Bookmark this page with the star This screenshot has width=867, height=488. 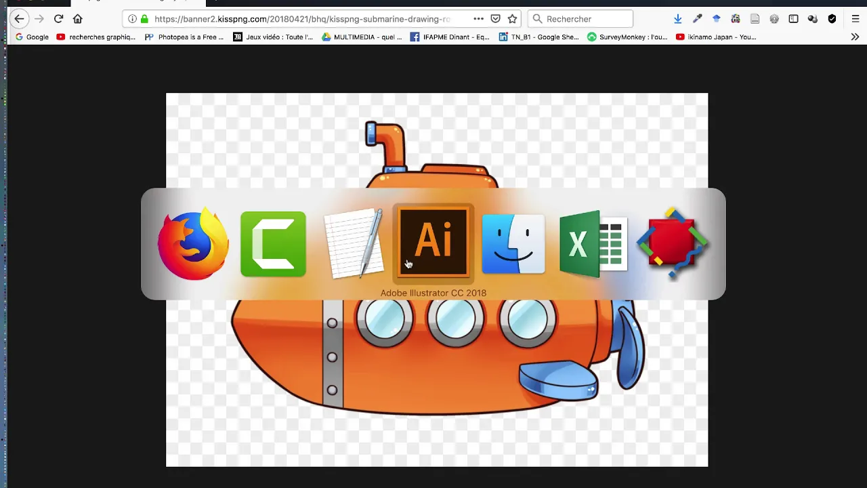pyautogui.click(x=513, y=19)
